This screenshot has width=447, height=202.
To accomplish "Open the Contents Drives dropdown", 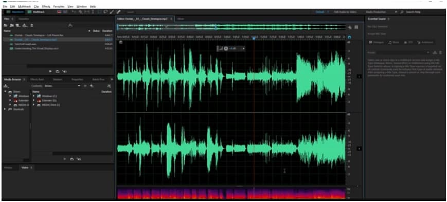I will coord(63,86).
